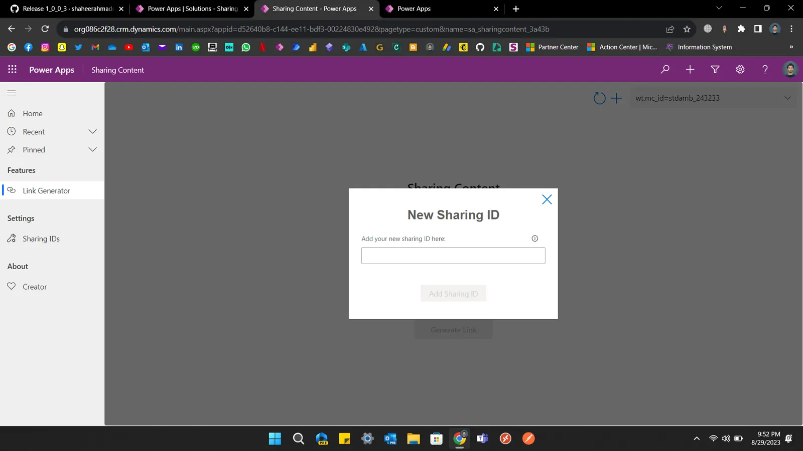Open the Chrome three-dot menu
The width and height of the screenshot is (803, 451).
tap(791, 29)
